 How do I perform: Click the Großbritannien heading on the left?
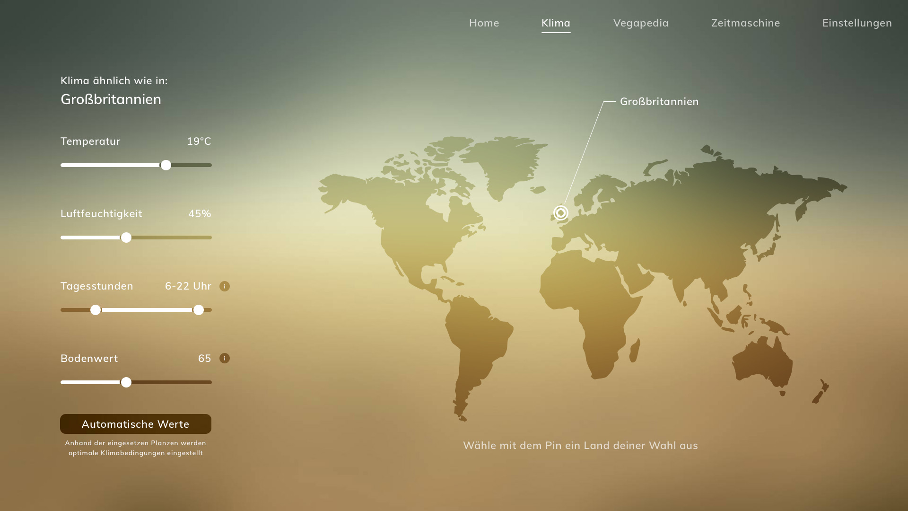pyautogui.click(x=111, y=99)
